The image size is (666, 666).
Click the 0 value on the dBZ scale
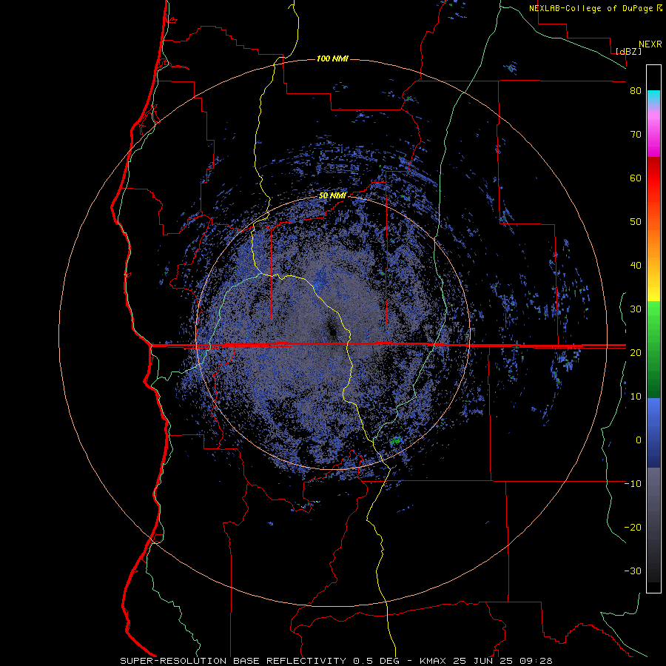click(639, 440)
